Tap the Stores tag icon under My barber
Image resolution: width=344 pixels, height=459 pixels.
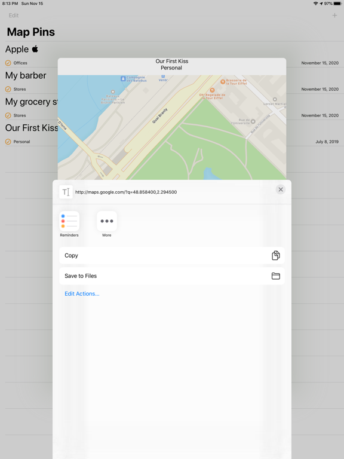8,89
